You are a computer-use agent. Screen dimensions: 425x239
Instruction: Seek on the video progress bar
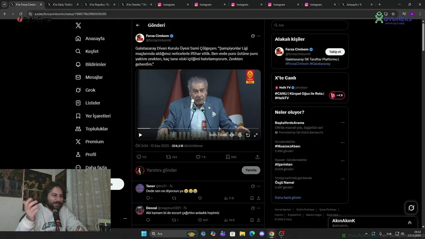(x=198, y=128)
